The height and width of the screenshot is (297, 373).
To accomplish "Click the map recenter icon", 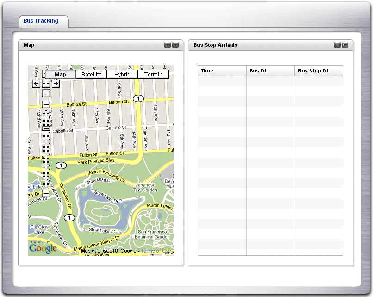I will [46, 83].
